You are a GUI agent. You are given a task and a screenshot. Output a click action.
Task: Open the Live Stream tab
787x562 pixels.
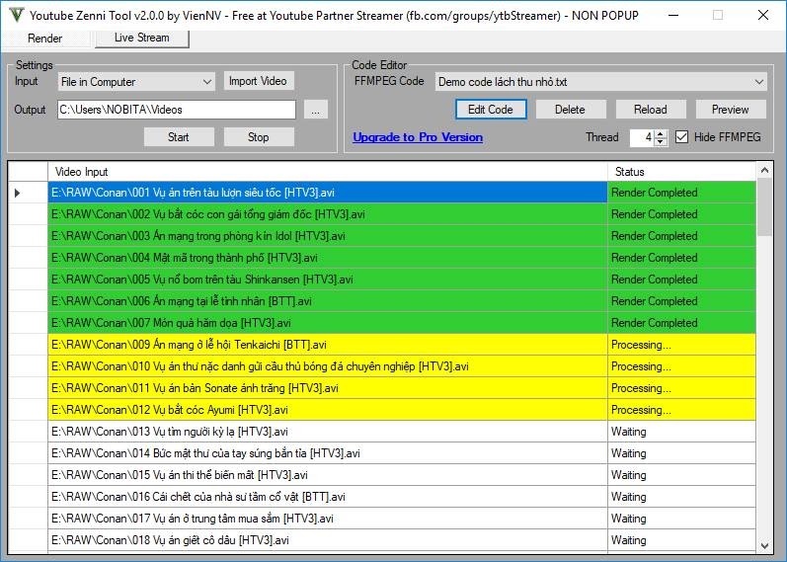(x=142, y=38)
